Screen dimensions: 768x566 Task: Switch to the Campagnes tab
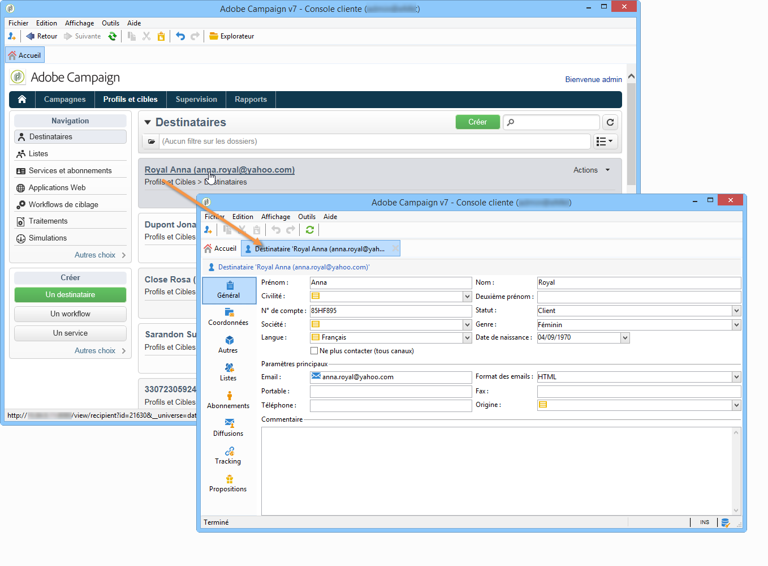(65, 100)
